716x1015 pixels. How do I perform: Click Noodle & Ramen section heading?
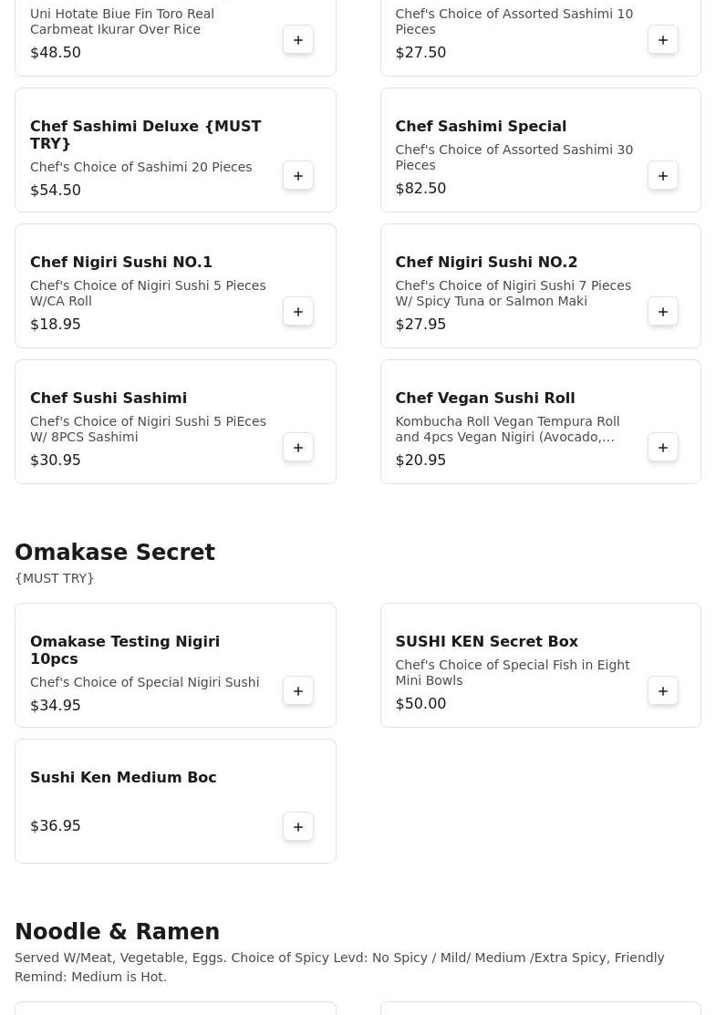click(x=117, y=931)
